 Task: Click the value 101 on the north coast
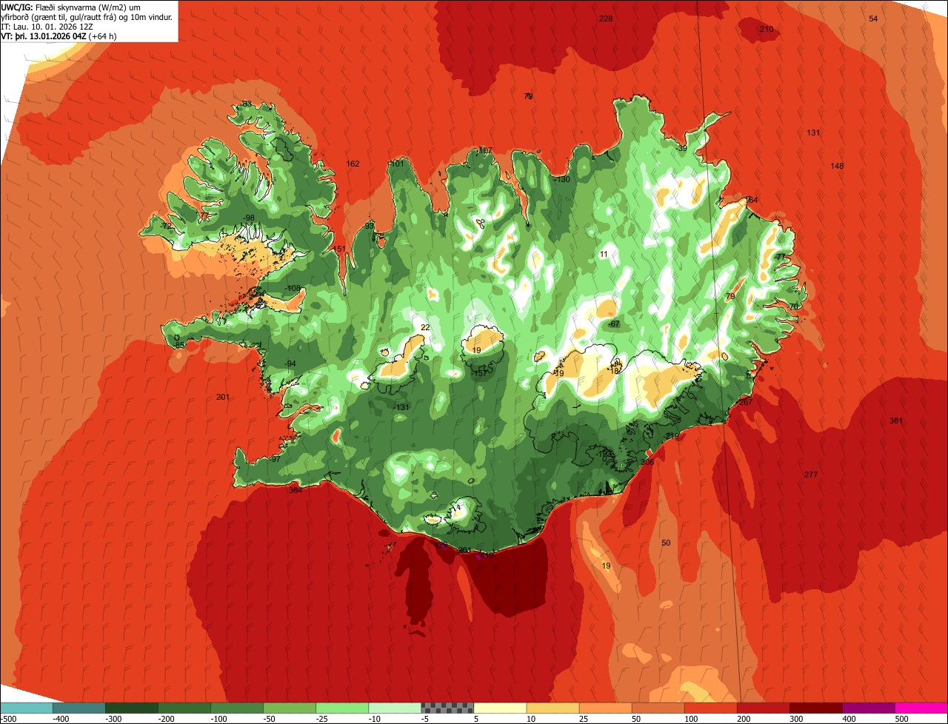pos(398,164)
